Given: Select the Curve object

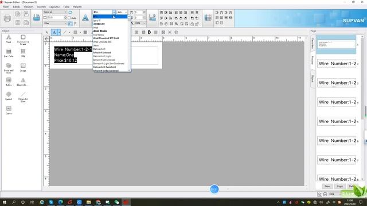Looking at the screenshot, I should [9, 110].
